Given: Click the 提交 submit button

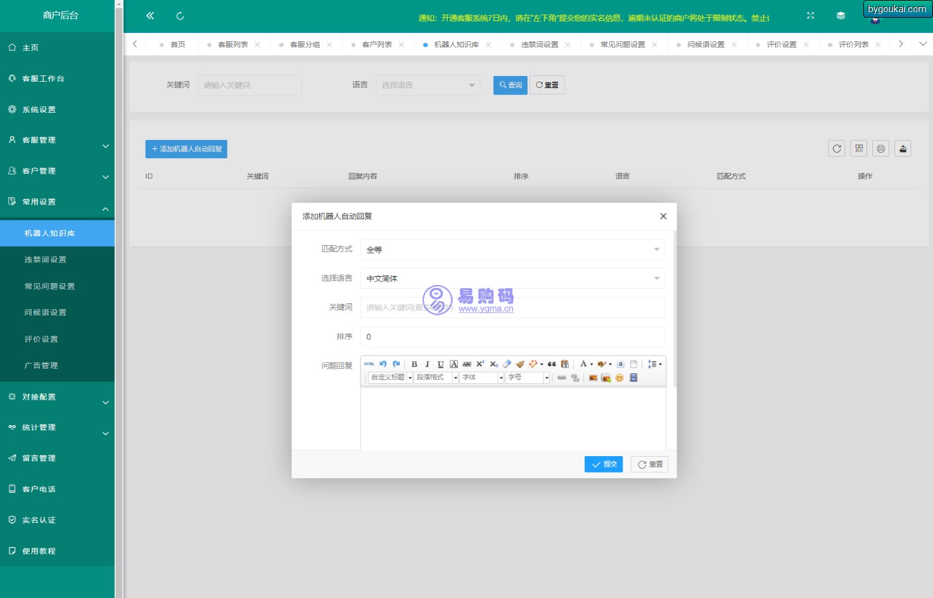Looking at the screenshot, I should 604,464.
